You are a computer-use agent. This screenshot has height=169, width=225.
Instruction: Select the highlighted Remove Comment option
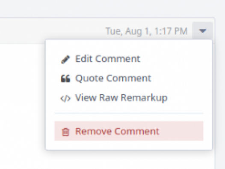(129, 131)
